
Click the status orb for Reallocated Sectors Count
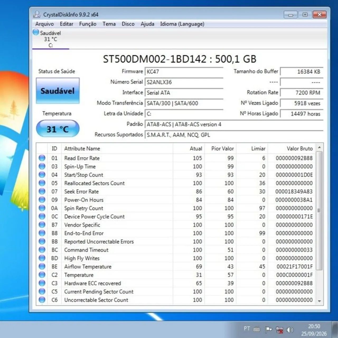point(42,183)
